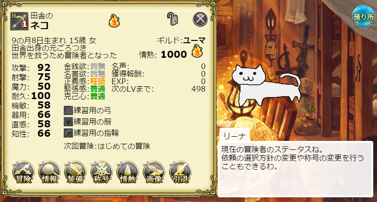377x202 pixels.
Task: Select the 練習用の弓 equipment item
Action: point(87,110)
